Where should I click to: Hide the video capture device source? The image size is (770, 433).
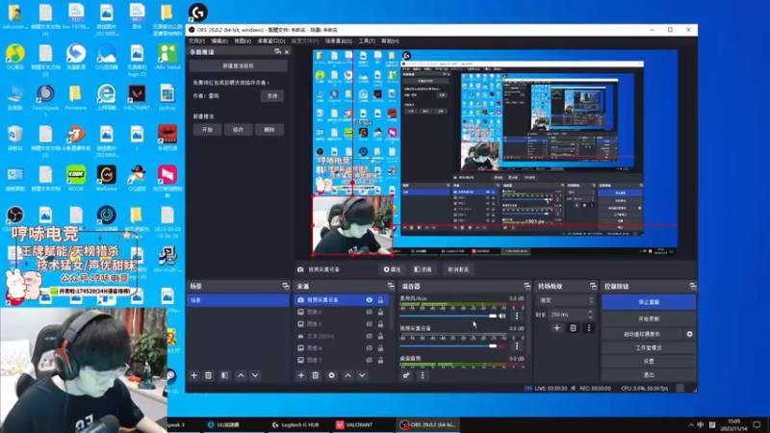pos(370,300)
